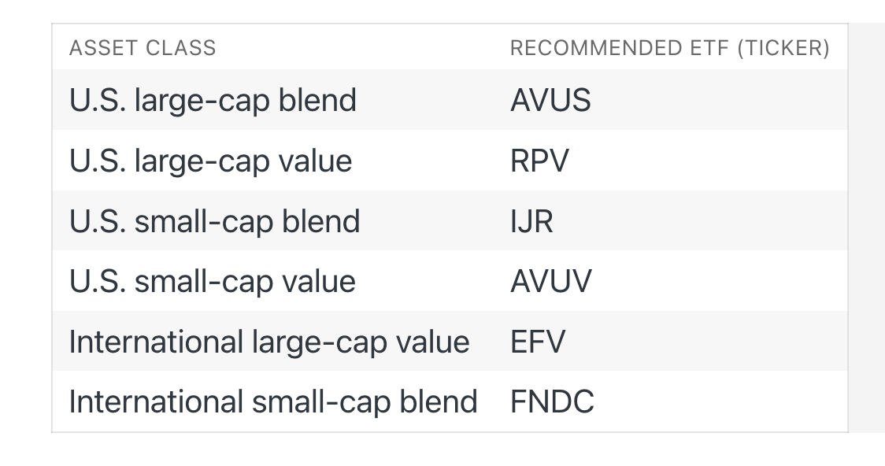Click the word blend in FNDC row
This screenshot has height=466, width=885.
point(439,401)
